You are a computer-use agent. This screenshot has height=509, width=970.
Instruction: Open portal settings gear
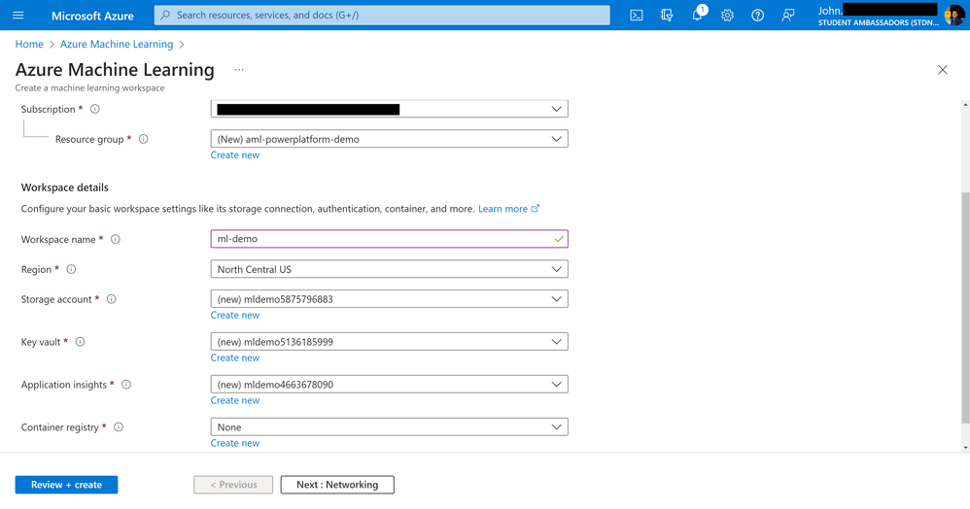727,16
